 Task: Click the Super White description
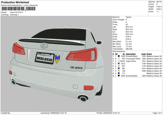click(131, 61)
